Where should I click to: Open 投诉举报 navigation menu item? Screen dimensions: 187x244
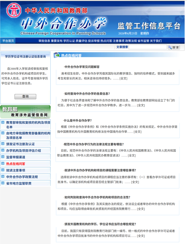point(94,41)
